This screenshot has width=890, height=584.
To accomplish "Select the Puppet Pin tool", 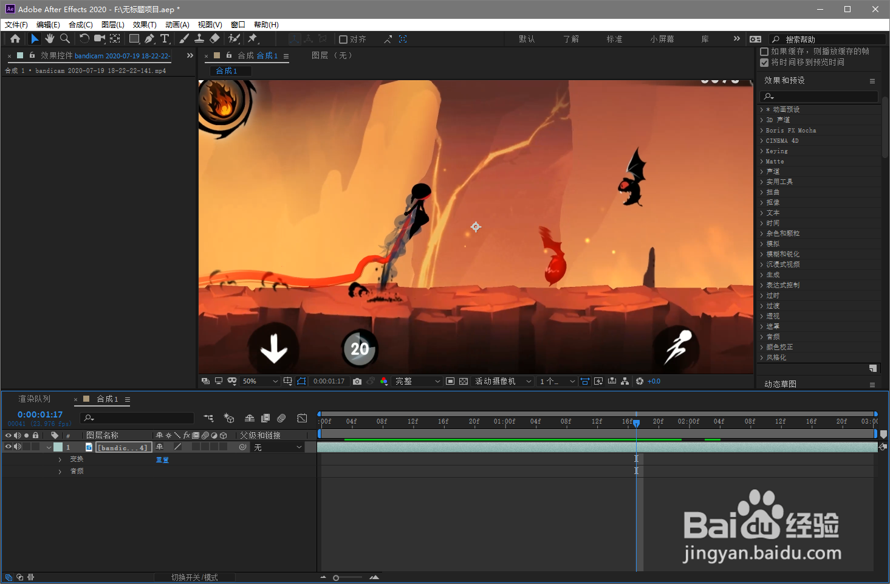I will pyautogui.click(x=253, y=38).
